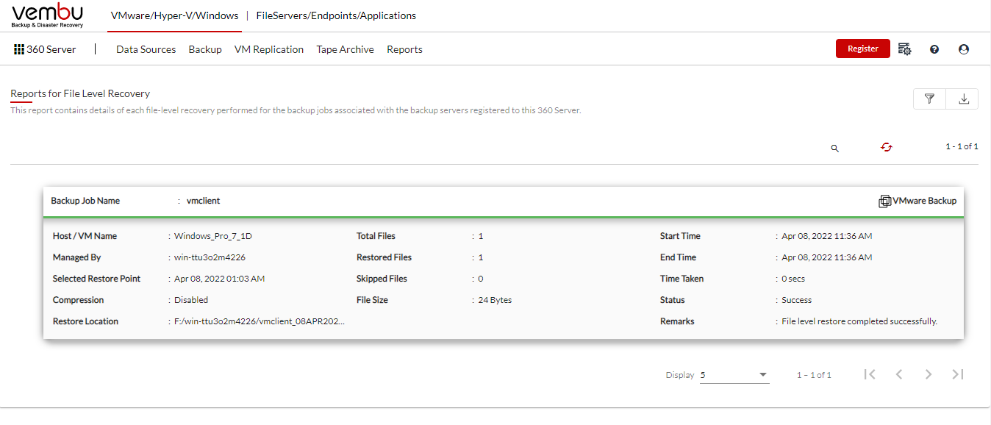Image resolution: width=991 pixels, height=425 pixels.
Task: Click the red Register button
Action: click(x=863, y=49)
